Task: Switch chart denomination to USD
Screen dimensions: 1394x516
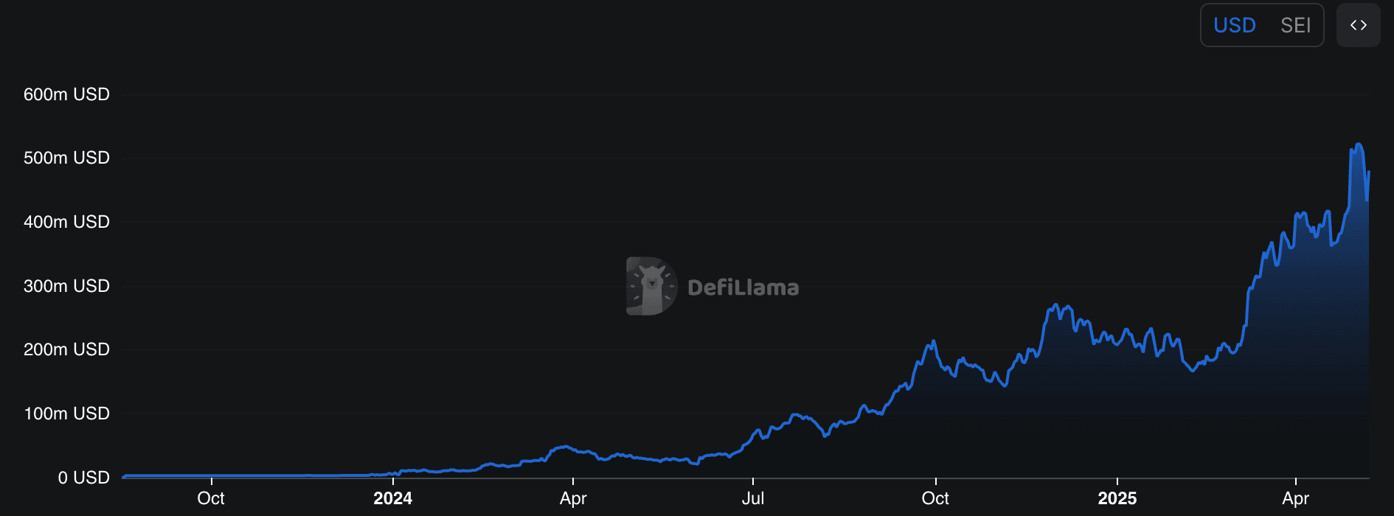Action: [1234, 26]
